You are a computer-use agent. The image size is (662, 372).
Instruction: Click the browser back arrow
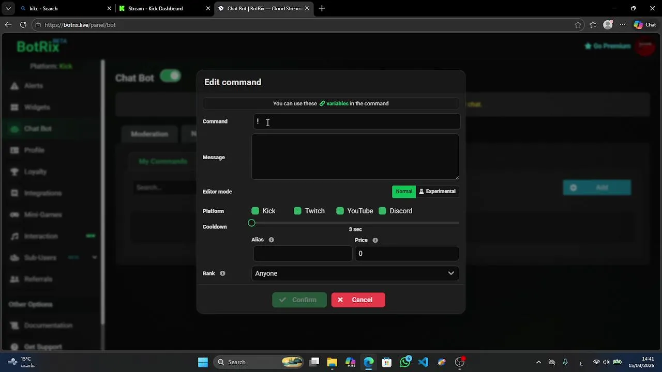coord(8,25)
